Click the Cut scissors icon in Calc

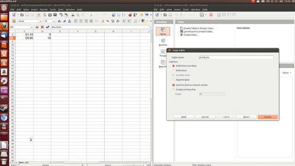tap(73, 15)
